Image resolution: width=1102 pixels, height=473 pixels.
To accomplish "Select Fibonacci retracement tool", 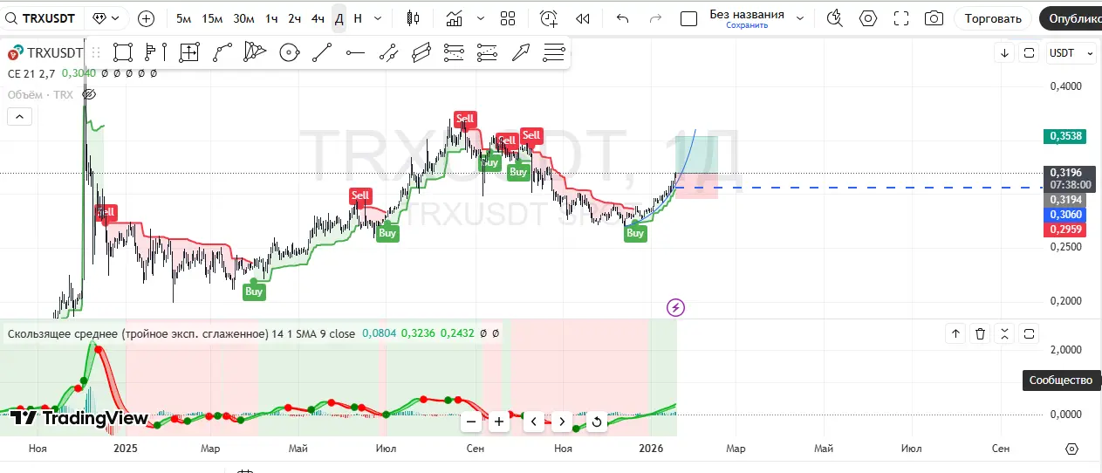I will (x=454, y=53).
